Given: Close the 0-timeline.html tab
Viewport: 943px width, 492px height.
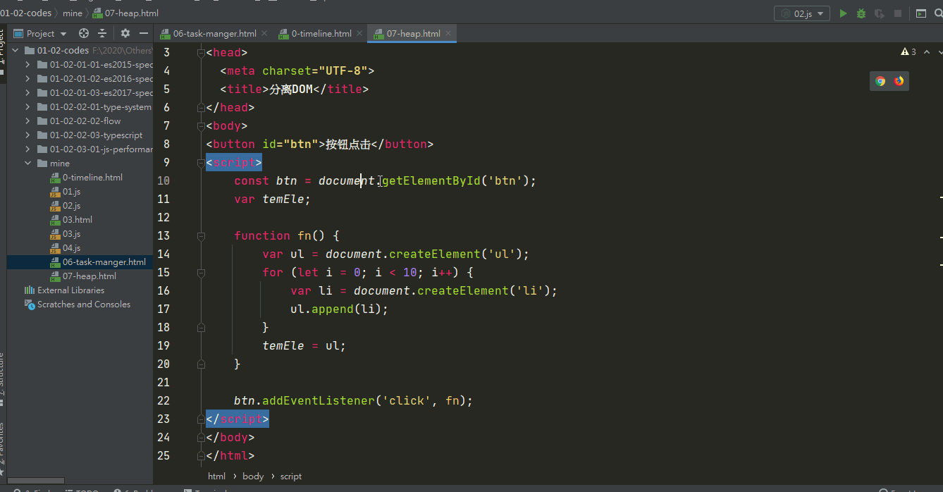Looking at the screenshot, I should pyautogui.click(x=359, y=33).
